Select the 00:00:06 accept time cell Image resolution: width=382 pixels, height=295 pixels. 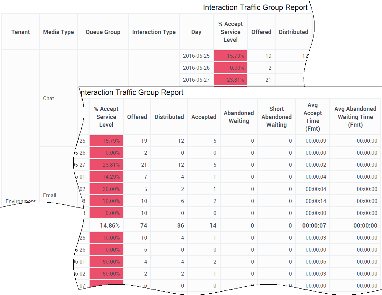pyautogui.click(x=313, y=262)
